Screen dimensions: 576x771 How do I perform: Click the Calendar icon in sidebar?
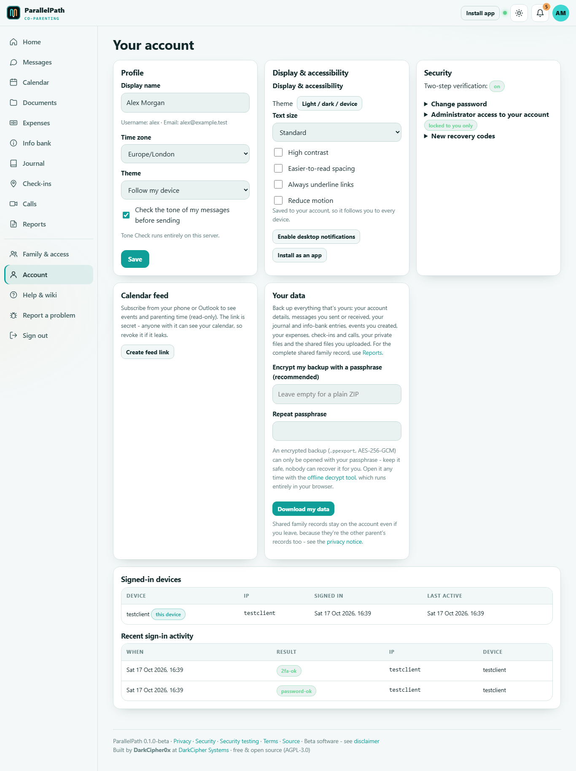[13, 82]
